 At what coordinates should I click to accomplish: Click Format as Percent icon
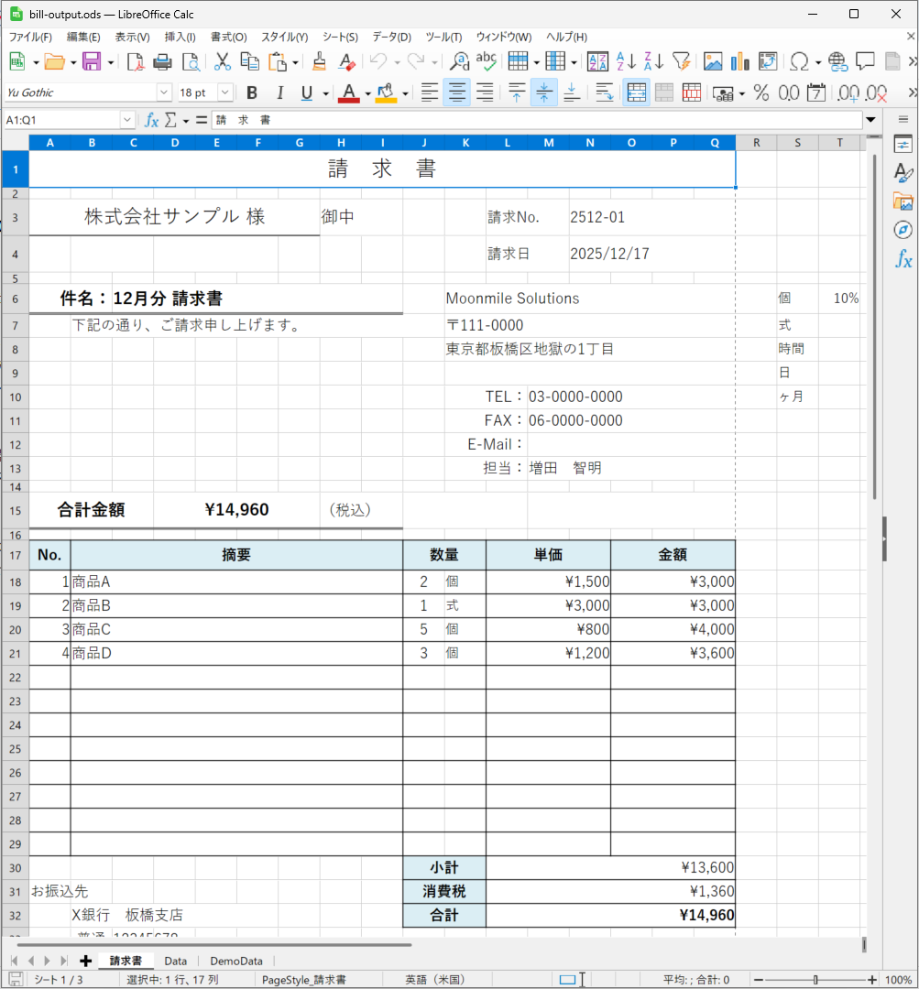(x=760, y=92)
